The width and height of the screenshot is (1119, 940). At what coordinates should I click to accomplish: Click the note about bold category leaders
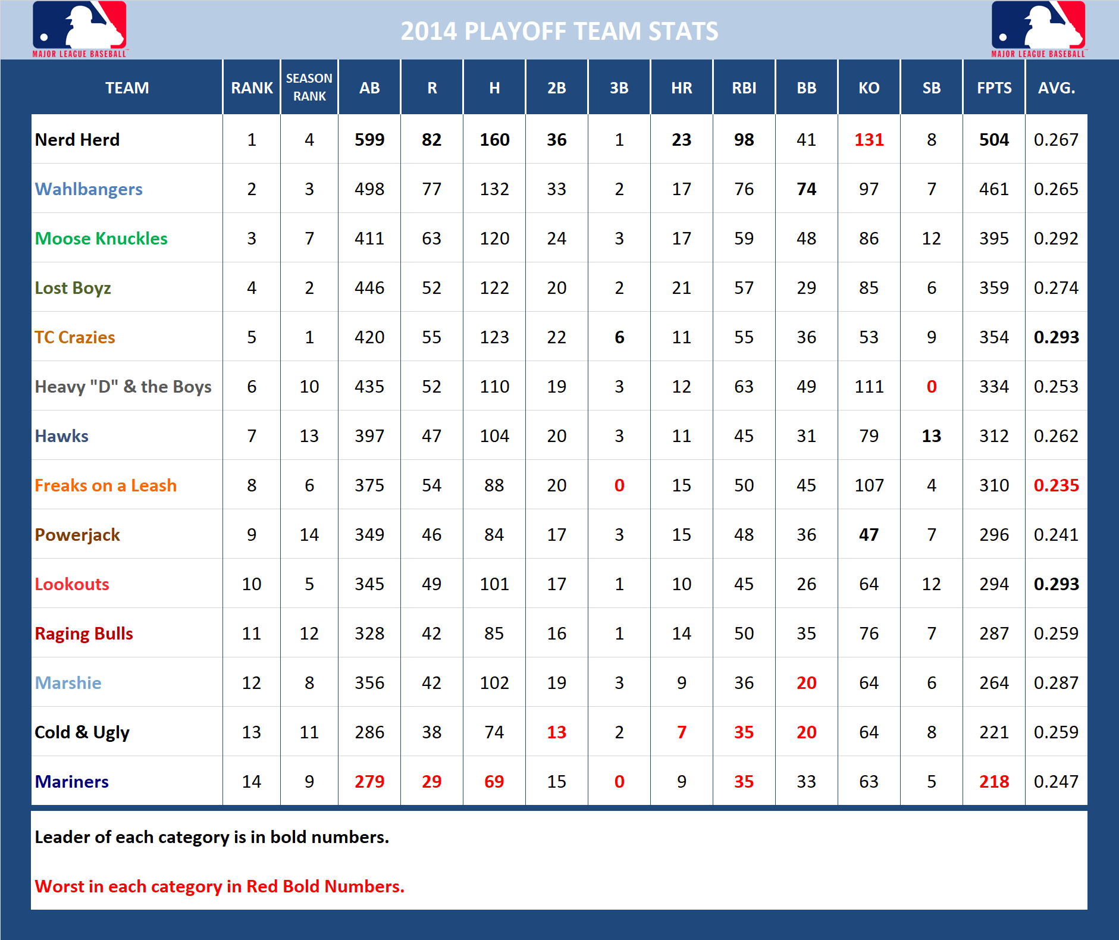[211, 836]
